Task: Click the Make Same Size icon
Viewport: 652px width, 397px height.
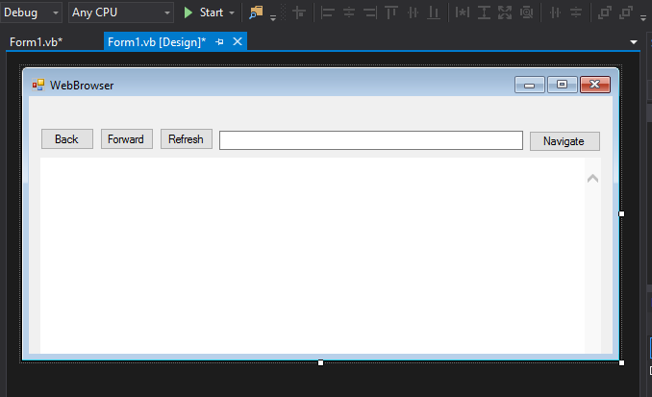Action: [x=505, y=12]
